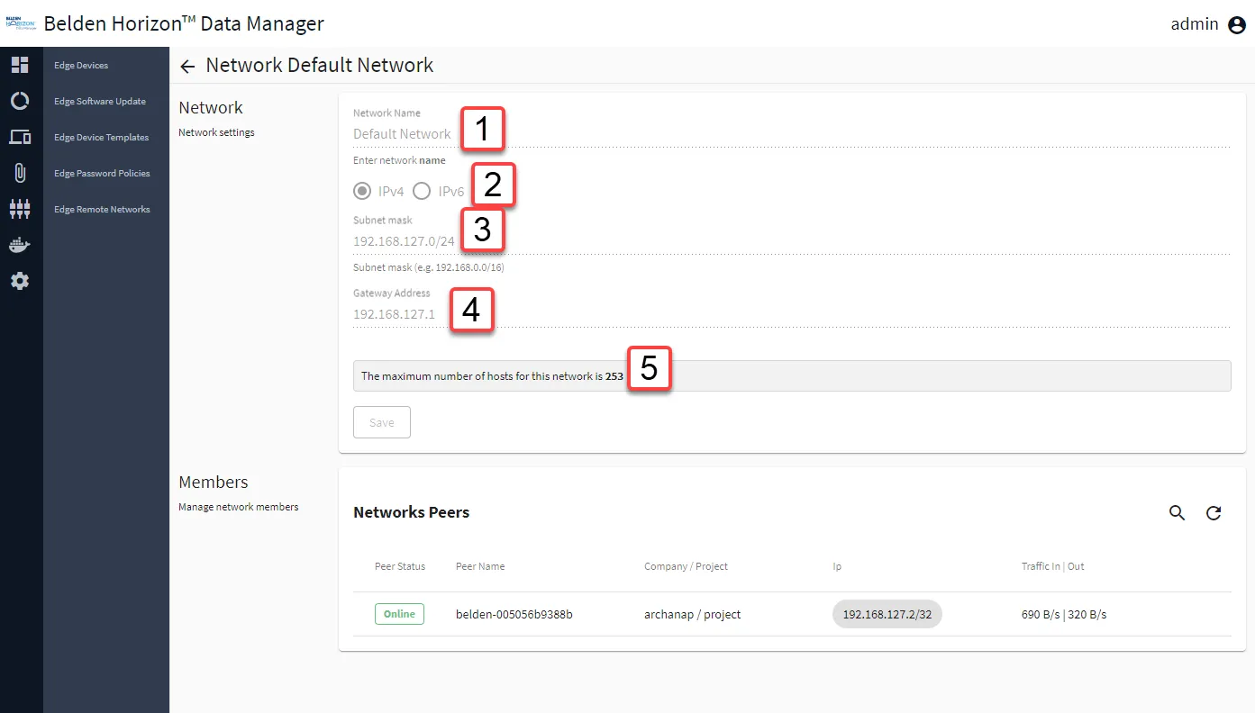Click the Peer Status column header
The height and width of the screenshot is (713, 1255).
point(400,566)
